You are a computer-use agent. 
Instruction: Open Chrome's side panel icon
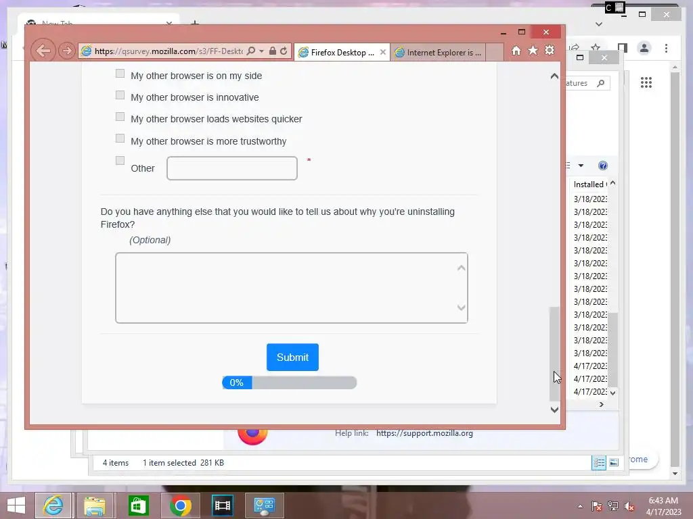pos(623,48)
